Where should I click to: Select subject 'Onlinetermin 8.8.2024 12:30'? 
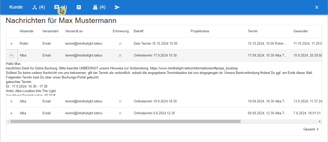[x=154, y=113]
